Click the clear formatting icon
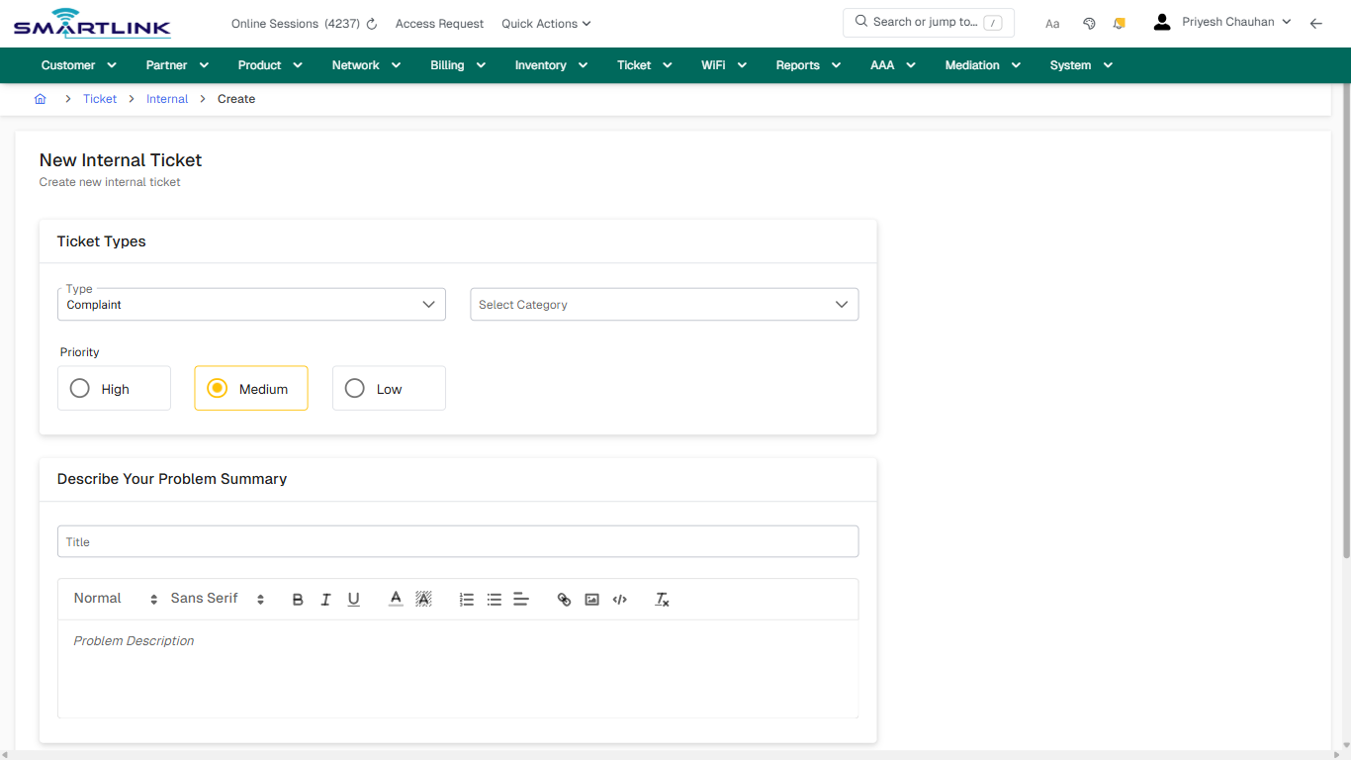The image size is (1351, 760). click(662, 599)
